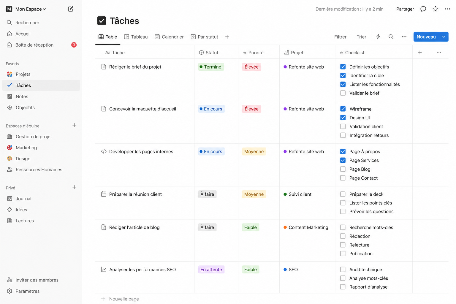Open the Filtrer option
Image resolution: width=456 pixels, height=304 pixels.
340,37
